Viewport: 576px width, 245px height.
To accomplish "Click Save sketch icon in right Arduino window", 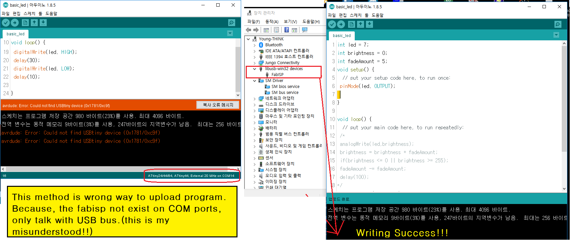I will (x=369, y=24).
